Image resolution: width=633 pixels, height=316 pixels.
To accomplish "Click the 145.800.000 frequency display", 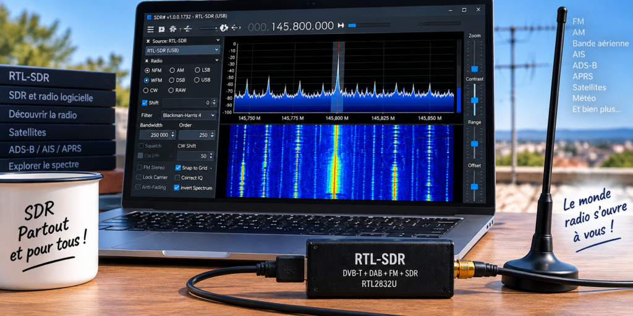I will [303, 26].
